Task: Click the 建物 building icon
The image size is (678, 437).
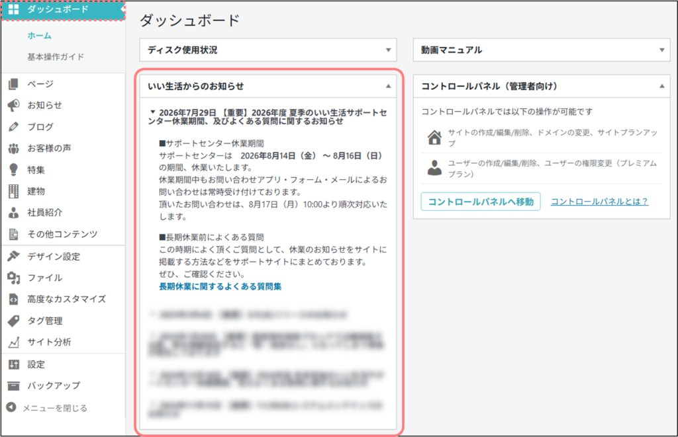Action: click(13, 191)
